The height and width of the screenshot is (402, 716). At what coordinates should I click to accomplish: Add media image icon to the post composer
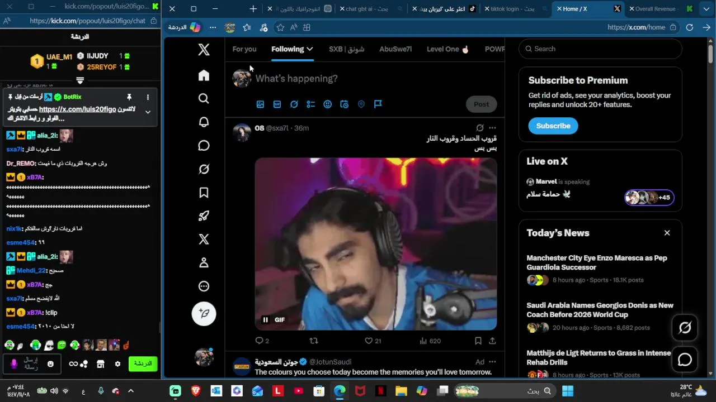(x=260, y=104)
